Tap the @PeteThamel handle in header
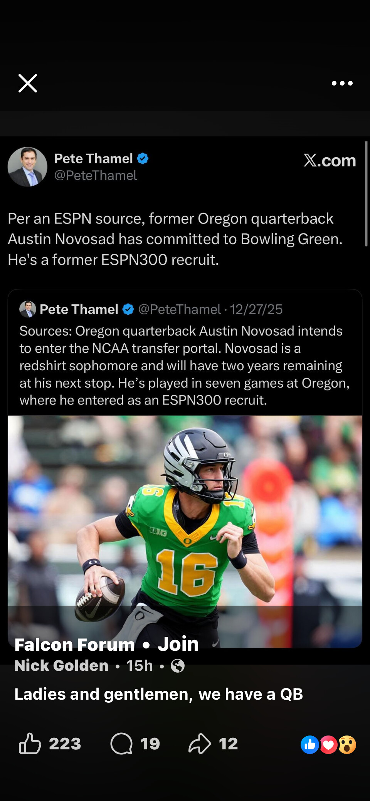 [x=96, y=176]
